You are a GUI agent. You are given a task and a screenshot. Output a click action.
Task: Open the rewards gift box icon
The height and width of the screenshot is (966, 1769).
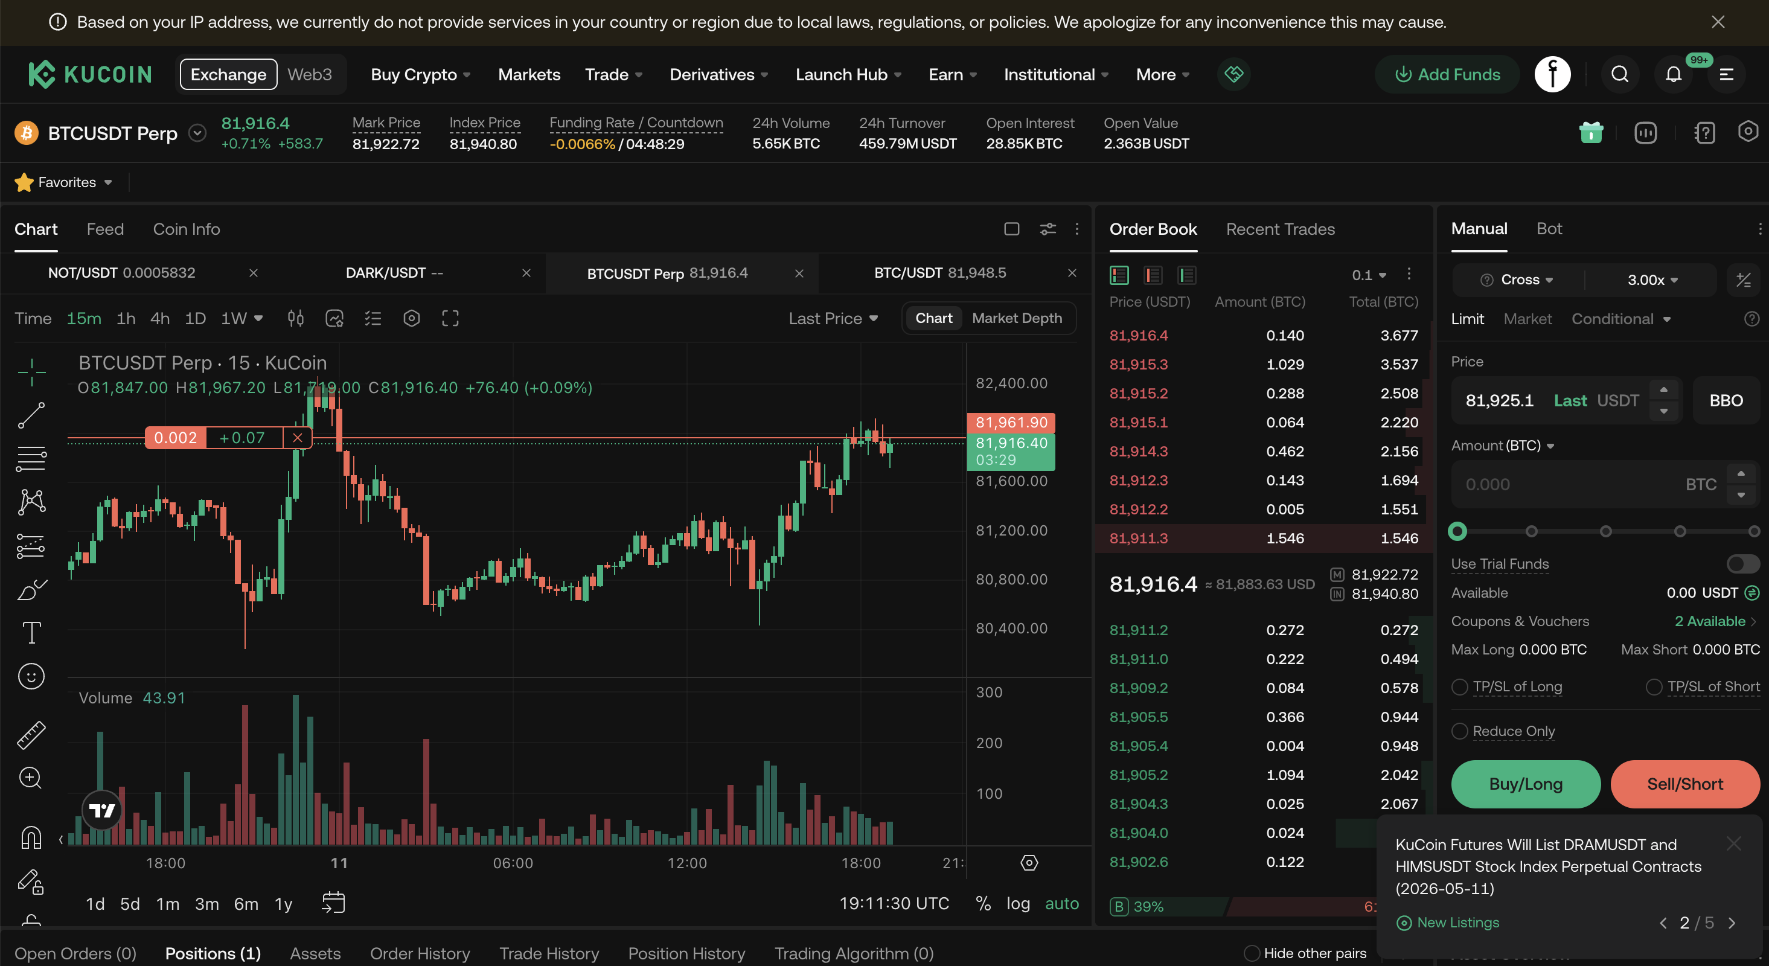(x=1590, y=132)
